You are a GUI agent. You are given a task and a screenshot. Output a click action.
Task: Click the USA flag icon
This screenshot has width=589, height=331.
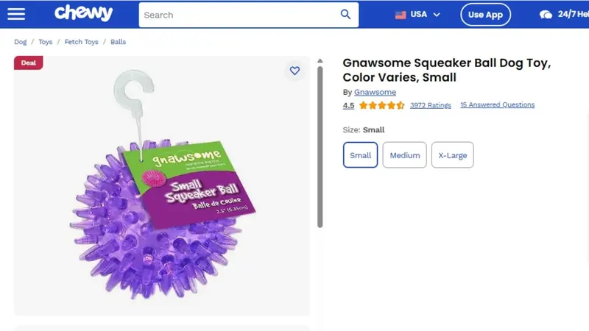point(401,15)
